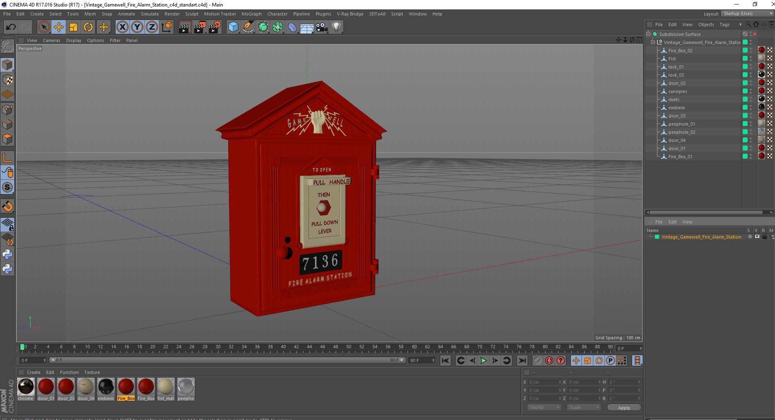Select the door_04 material swatch

[86, 387]
